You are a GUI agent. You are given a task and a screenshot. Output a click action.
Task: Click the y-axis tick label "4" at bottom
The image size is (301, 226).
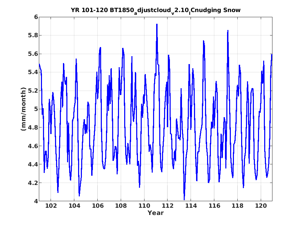click(36, 201)
